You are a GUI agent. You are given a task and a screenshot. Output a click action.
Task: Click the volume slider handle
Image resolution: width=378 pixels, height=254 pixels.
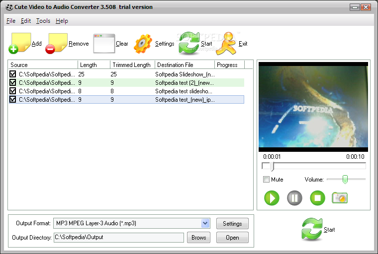point(345,180)
